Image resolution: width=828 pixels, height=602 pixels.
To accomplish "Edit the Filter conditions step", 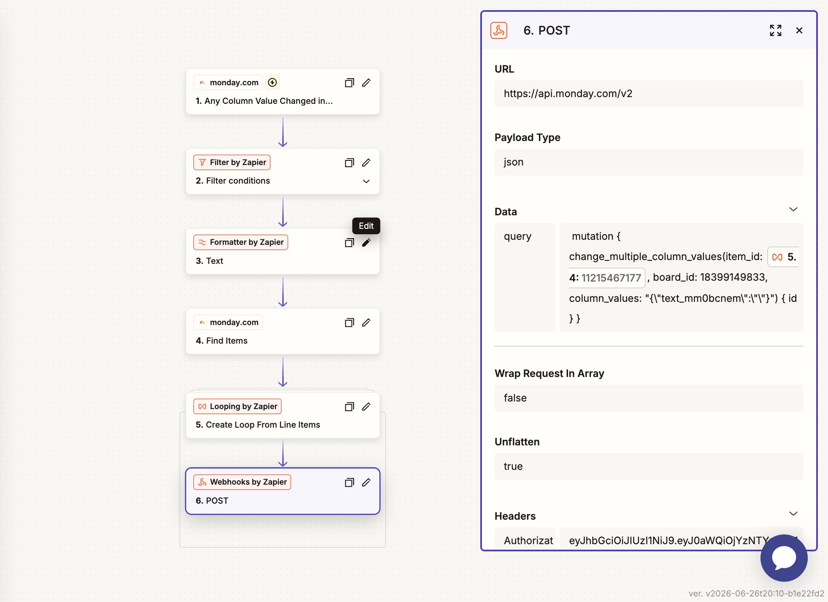I will coord(366,163).
